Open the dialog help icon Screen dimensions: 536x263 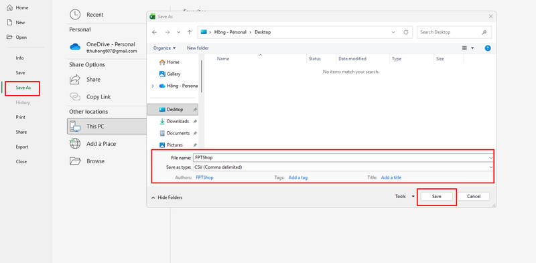tap(488, 48)
